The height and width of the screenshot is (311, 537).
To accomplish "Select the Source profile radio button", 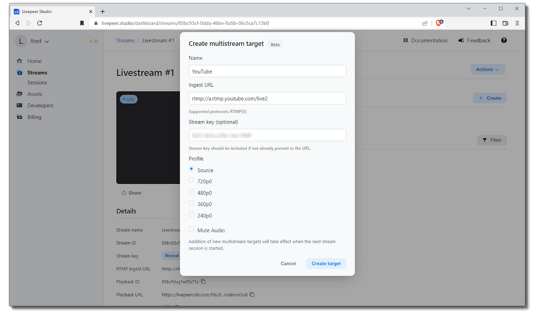I will (x=191, y=169).
